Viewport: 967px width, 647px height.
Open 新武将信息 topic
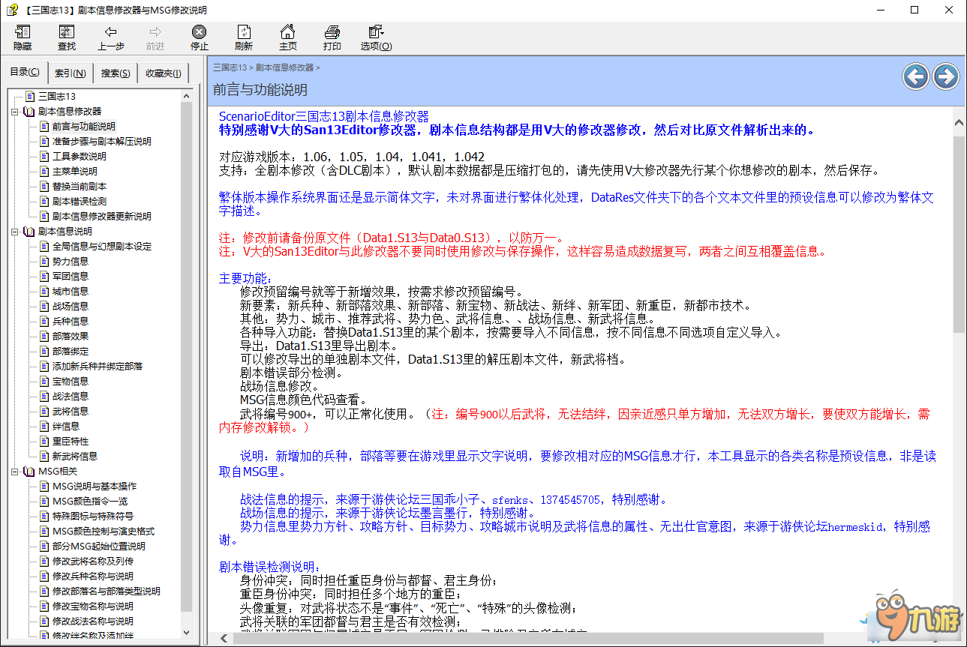pyautogui.click(x=75, y=457)
